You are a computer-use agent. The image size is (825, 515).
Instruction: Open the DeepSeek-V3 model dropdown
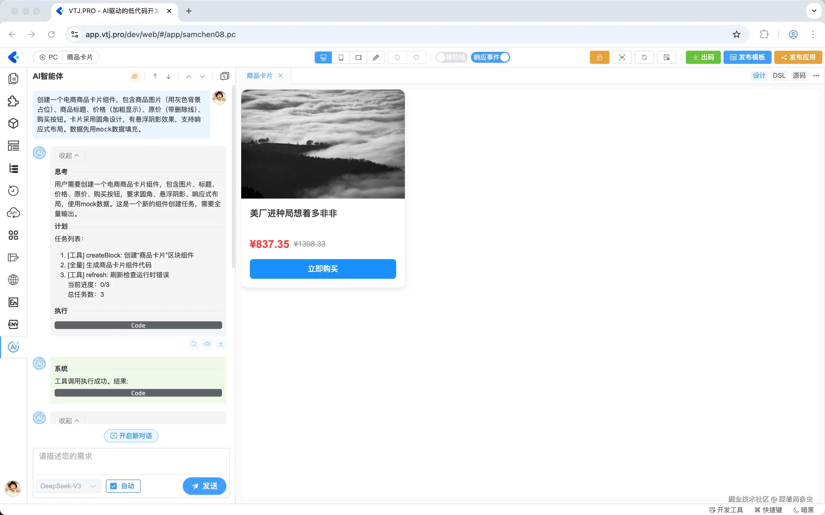68,486
